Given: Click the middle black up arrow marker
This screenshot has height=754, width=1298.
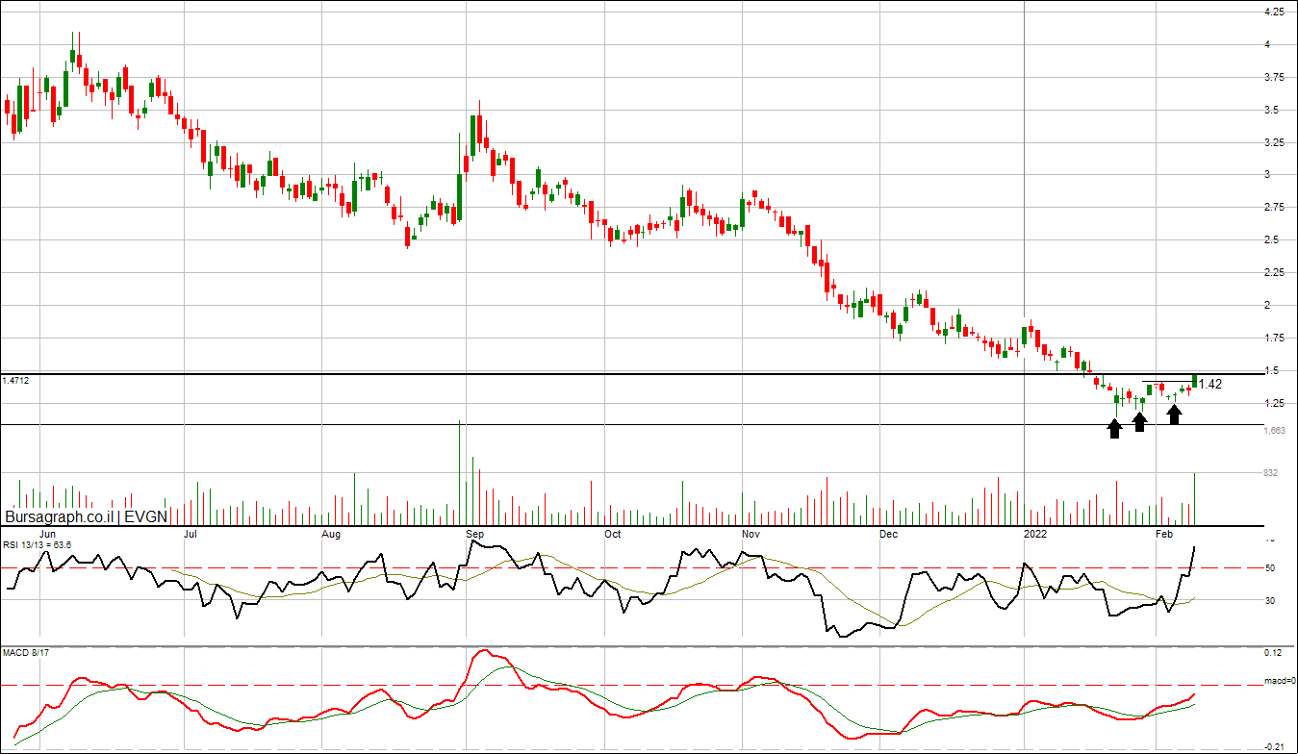Looking at the screenshot, I should click(1139, 421).
